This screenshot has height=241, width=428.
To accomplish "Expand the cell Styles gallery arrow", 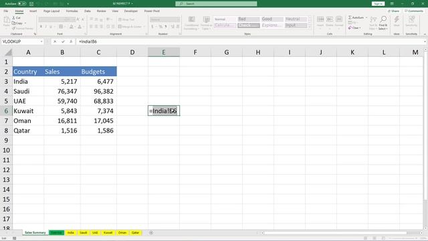I will tap(310, 27).
